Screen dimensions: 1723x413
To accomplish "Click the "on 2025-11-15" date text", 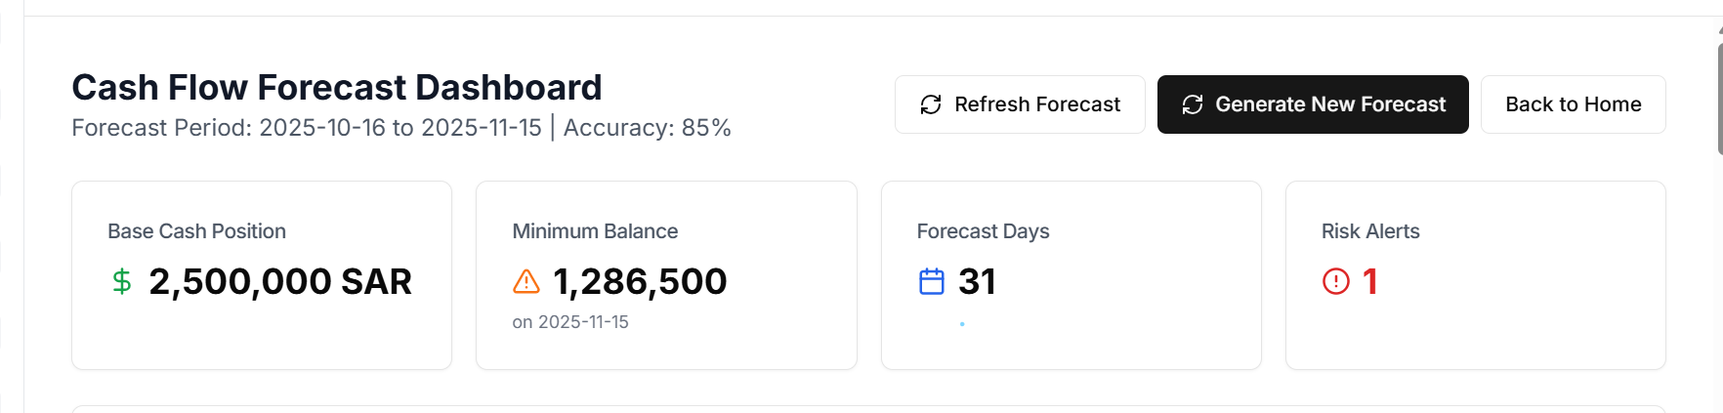I will pyautogui.click(x=570, y=322).
